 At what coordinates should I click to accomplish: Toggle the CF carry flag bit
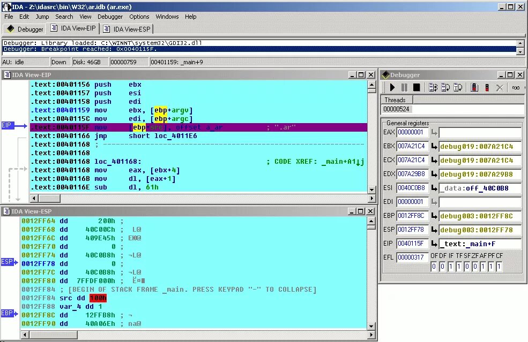[499, 266]
